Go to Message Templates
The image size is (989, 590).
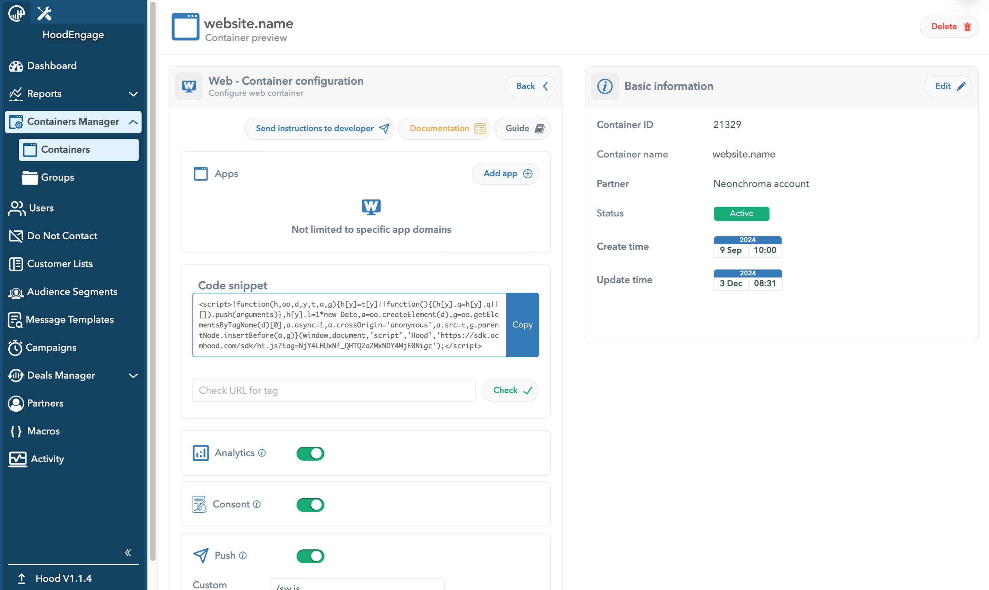click(70, 320)
